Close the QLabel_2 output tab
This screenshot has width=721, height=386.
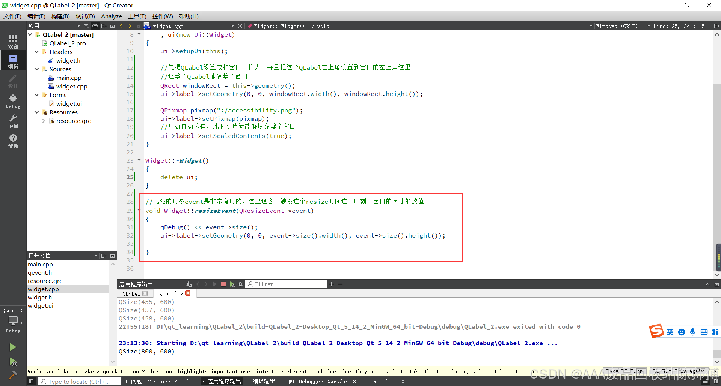[188, 293]
